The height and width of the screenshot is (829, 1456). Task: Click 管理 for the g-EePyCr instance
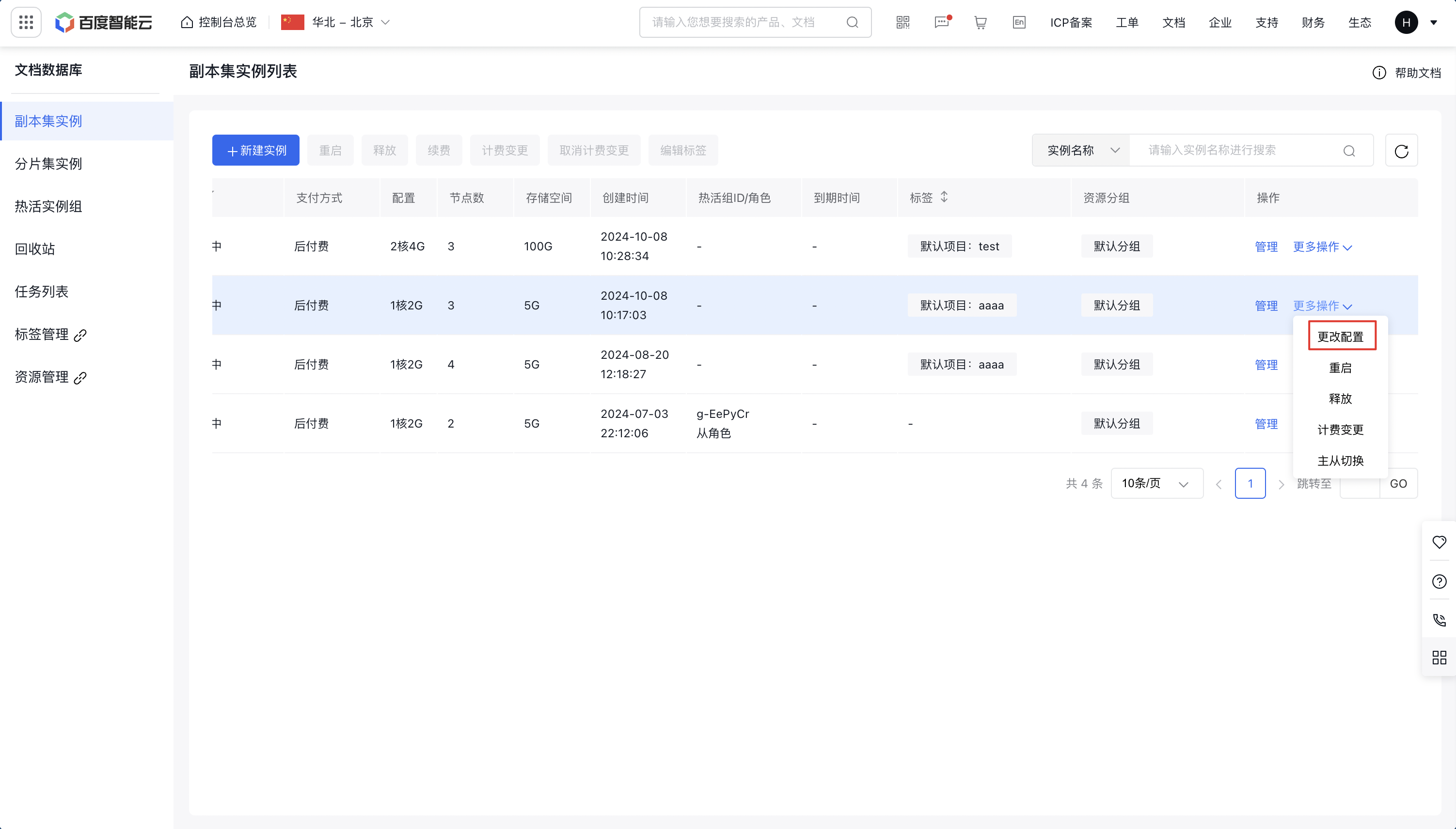coord(1266,424)
